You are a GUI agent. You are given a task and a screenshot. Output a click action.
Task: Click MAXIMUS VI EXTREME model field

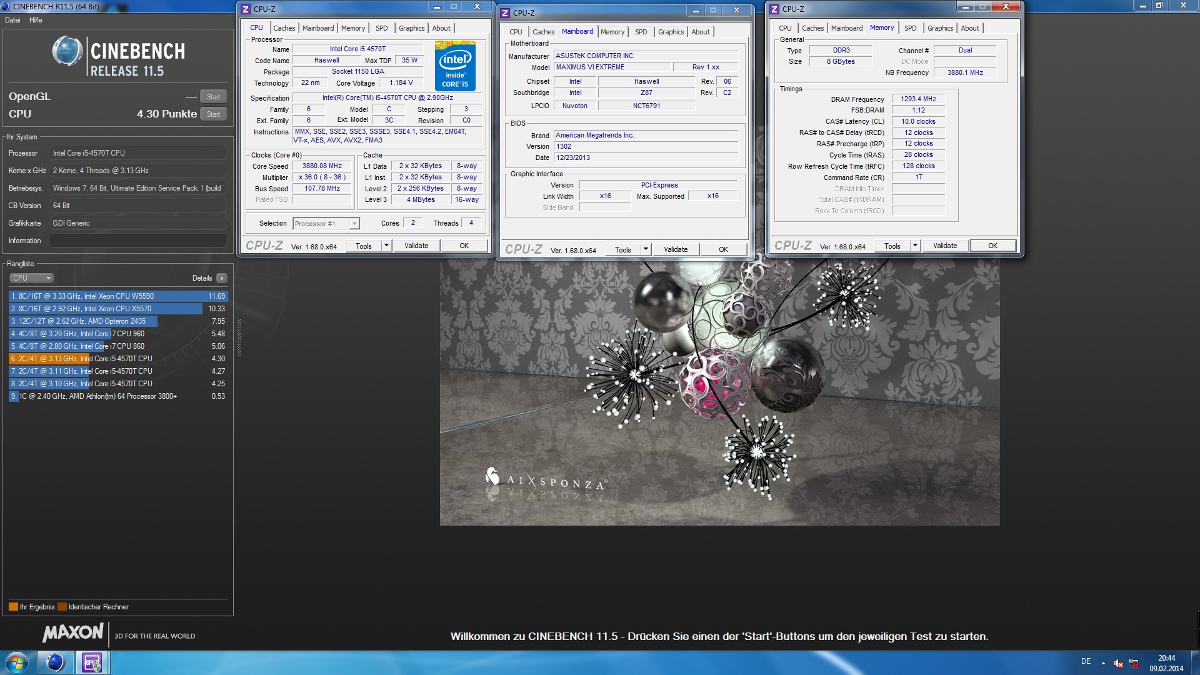pos(612,67)
